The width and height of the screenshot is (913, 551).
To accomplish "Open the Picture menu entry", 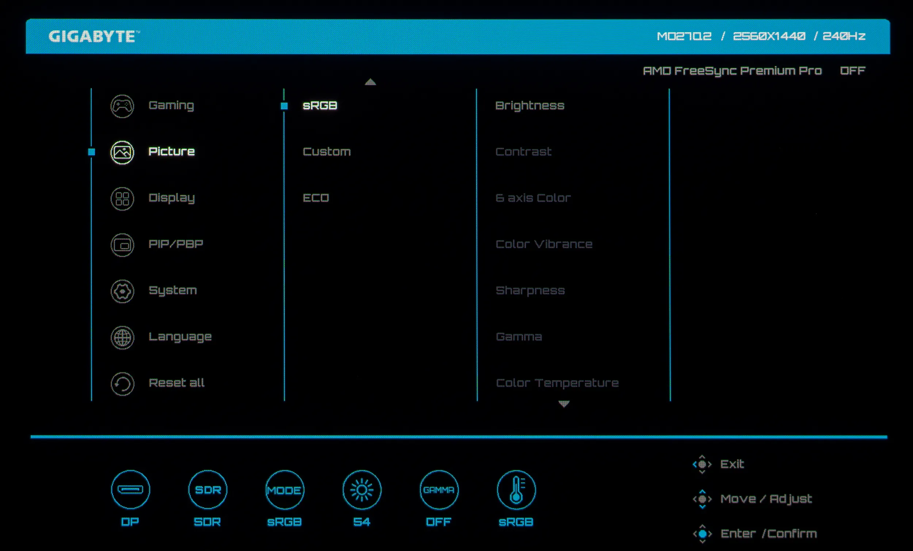I will [172, 152].
